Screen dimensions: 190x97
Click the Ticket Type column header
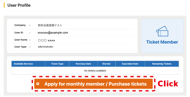click(x=57, y=64)
